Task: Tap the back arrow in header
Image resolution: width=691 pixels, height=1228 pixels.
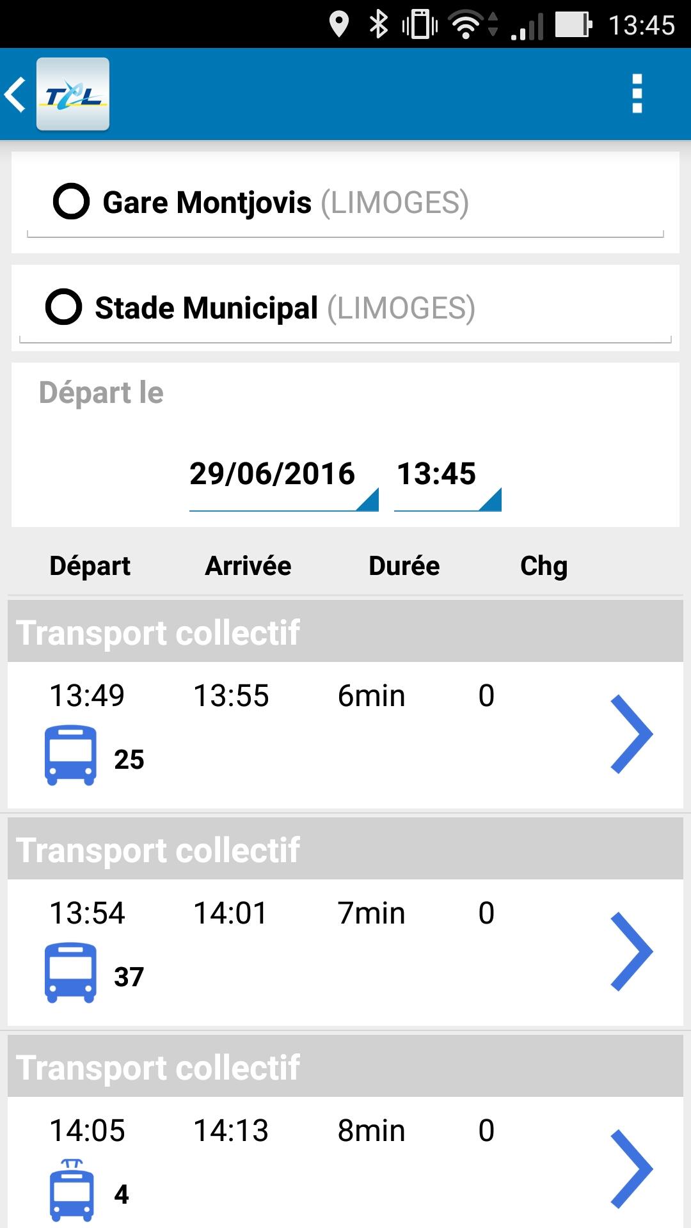Action: (x=16, y=95)
